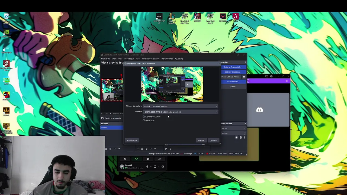This screenshot has height=195, width=347.
Task: Click Discord screen share icon
Action: click(136, 159)
